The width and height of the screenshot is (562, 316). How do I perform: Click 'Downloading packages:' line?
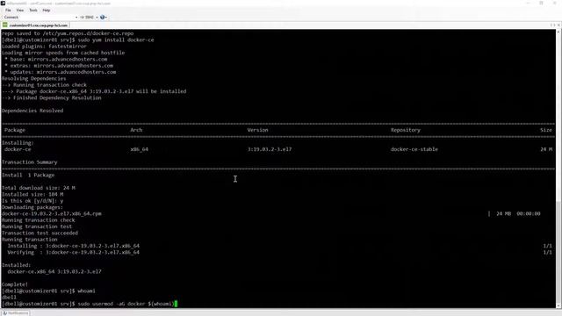[32, 207]
